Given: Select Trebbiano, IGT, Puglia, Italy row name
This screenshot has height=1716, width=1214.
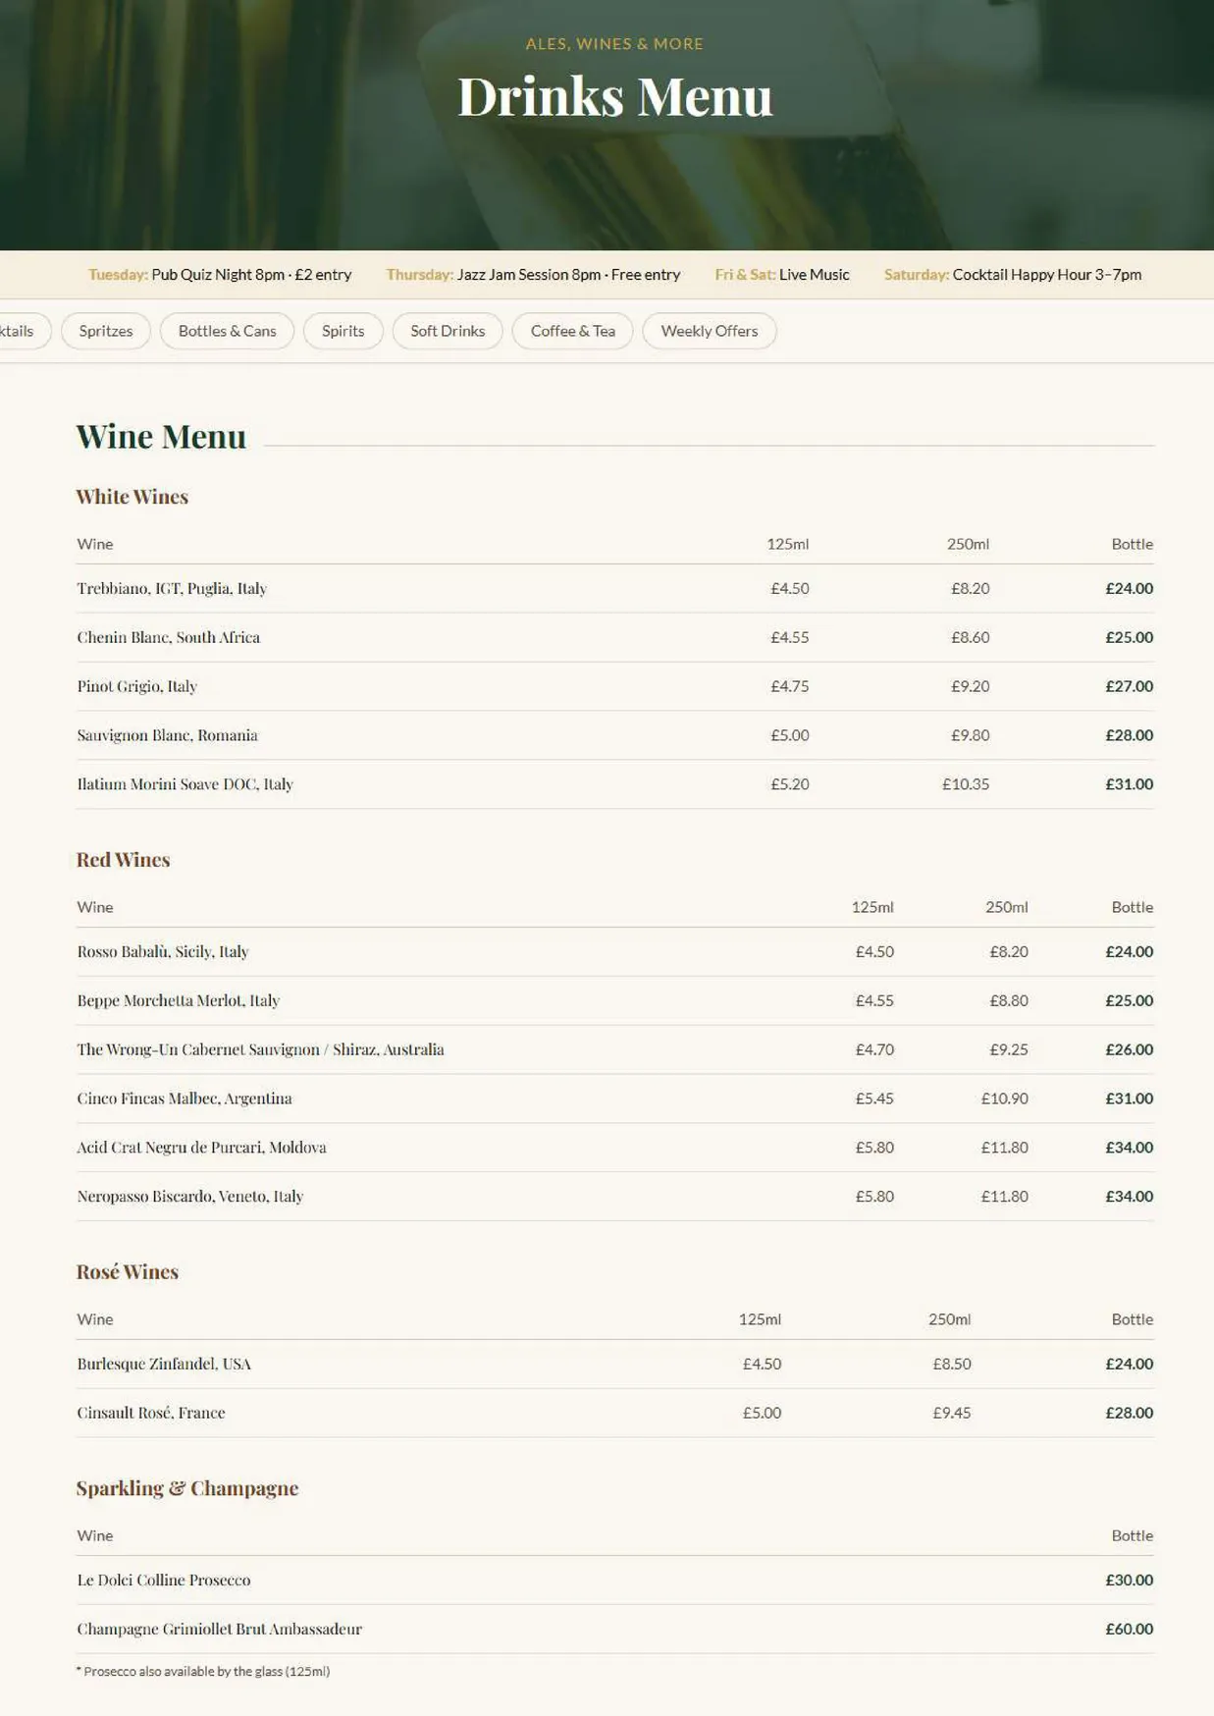Looking at the screenshot, I should coord(172,589).
